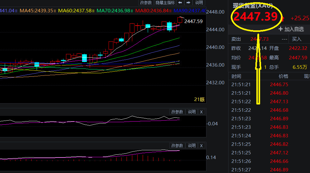The width and height of the screenshot is (310, 173).
Task: Toggle the MA60 line visibility marker
Action: pos(93,11)
